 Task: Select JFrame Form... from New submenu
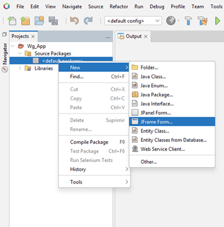[x=172, y=121]
